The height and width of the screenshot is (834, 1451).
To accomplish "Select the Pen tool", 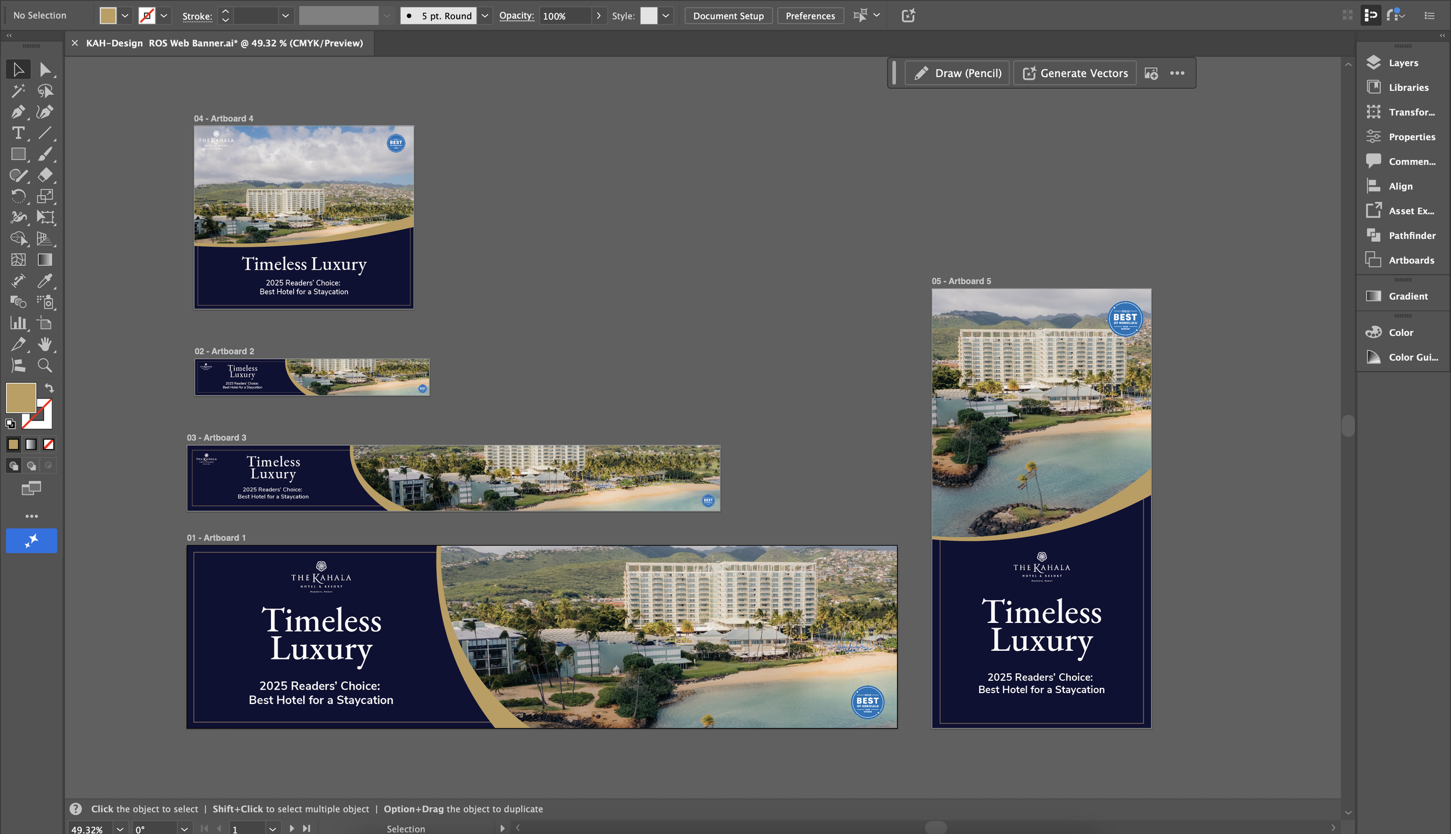I will pos(18,111).
